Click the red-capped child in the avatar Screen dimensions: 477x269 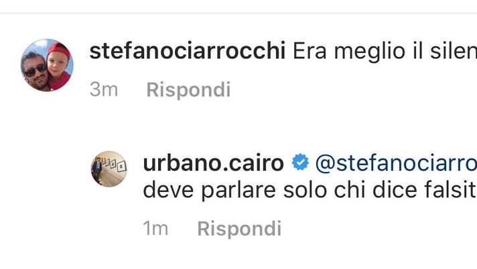pyautogui.click(x=60, y=66)
